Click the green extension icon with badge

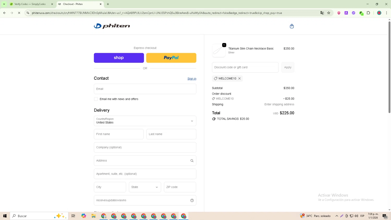coord(361,13)
